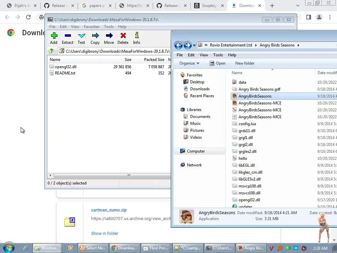
Task: Click the Open button in Explorer toolbar
Action: pyautogui.click(x=218, y=63)
